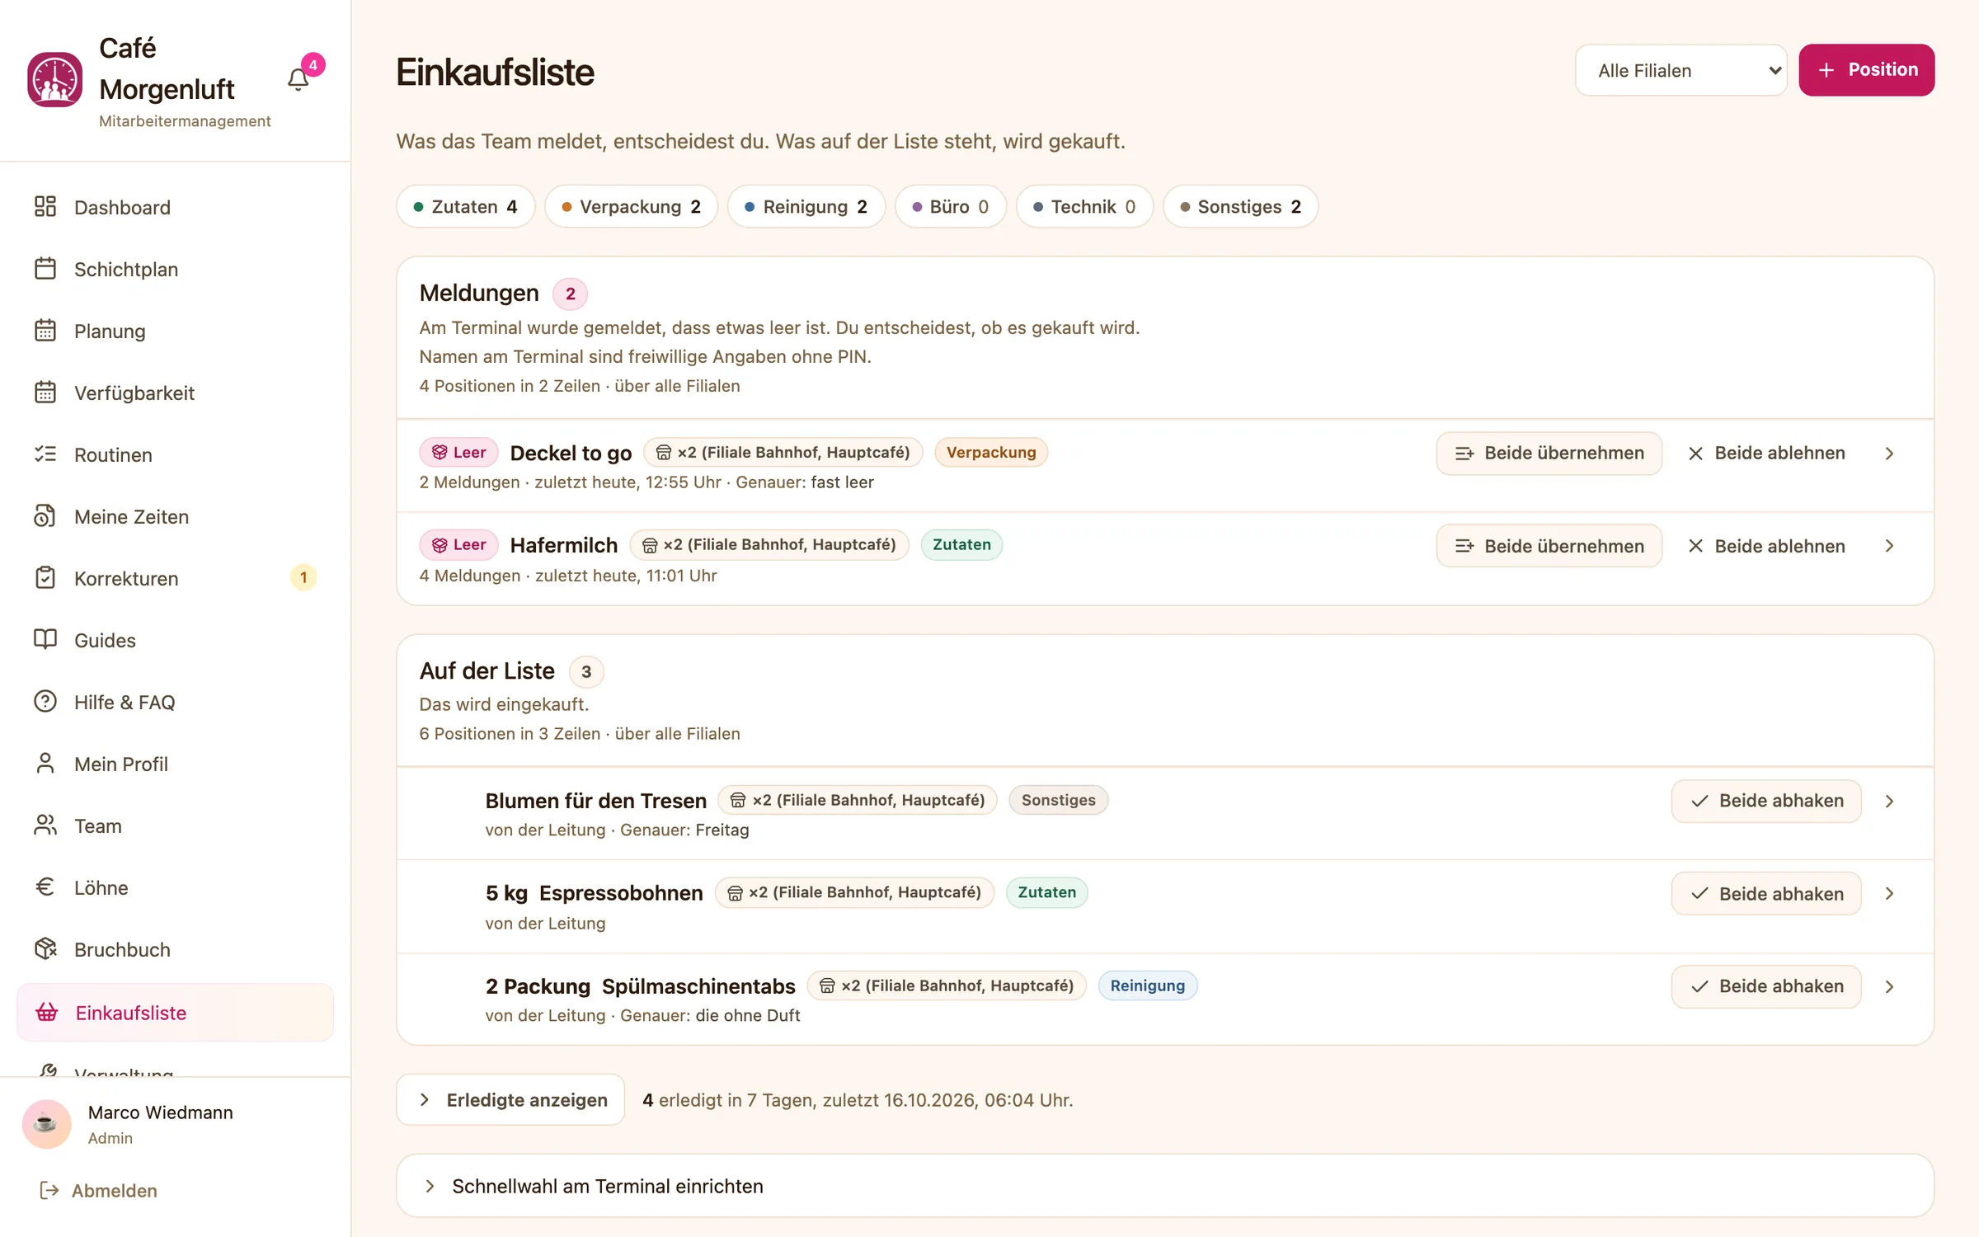Click the Bruchbuch box icon
The height and width of the screenshot is (1237, 1979).
45,949
